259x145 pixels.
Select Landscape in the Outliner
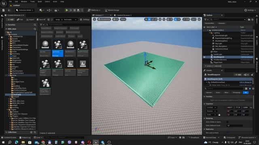click(x=218, y=54)
